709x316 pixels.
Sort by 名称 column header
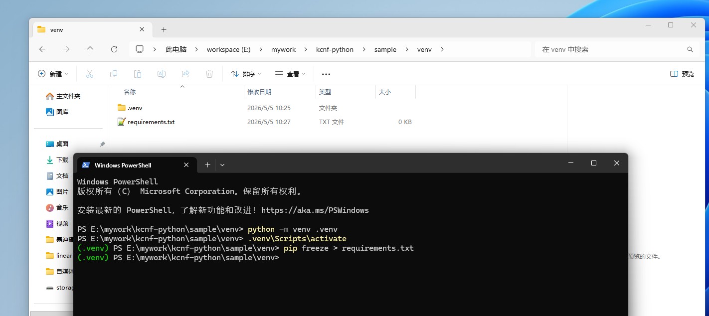pyautogui.click(x=130, y=92)
